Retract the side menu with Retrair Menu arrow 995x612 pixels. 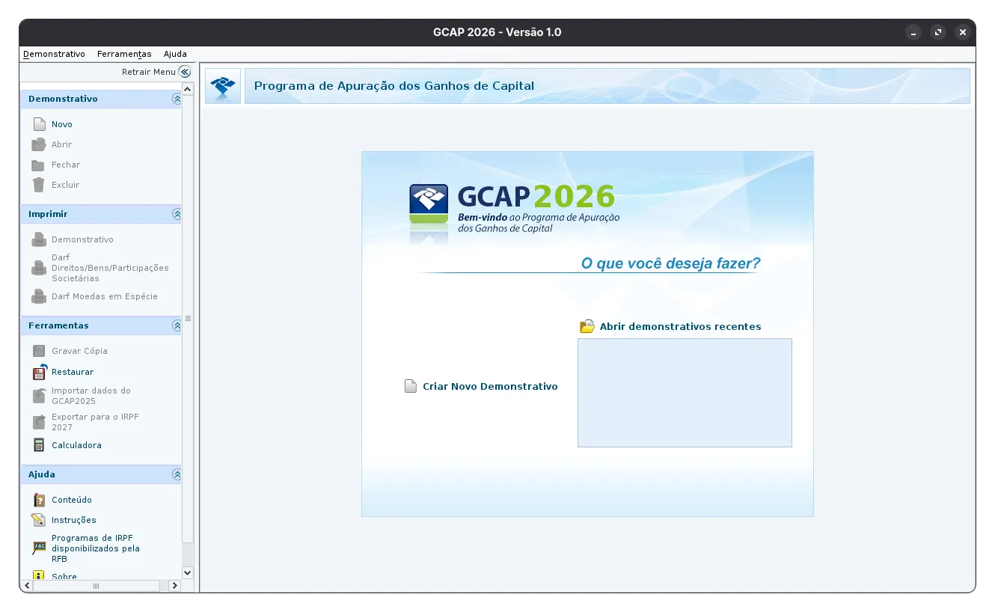[x=185, y=72]
